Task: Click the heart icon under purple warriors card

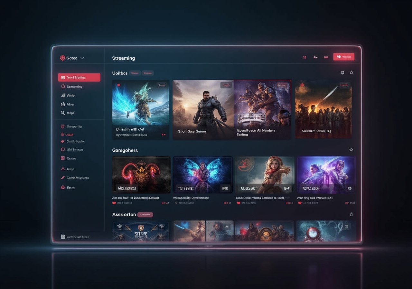Action: [x=300, y=203]
